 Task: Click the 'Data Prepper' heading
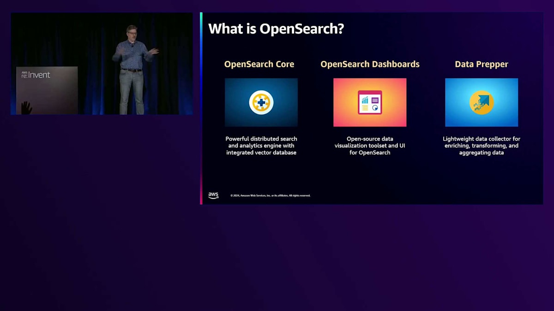click(x=482, y=64)
